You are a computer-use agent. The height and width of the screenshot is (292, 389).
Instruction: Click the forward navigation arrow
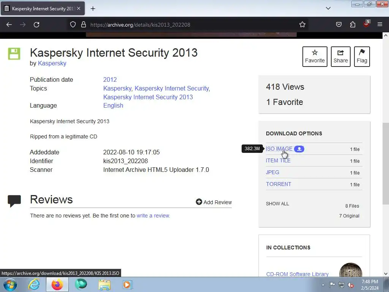tap(23, 25)
